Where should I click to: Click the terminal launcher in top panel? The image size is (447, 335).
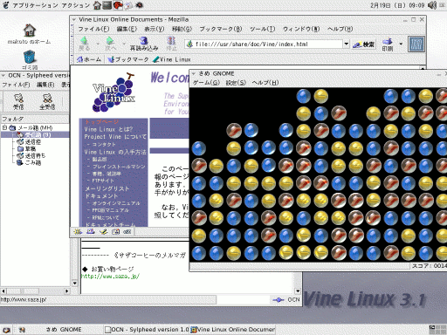click(x=107, y=5)
